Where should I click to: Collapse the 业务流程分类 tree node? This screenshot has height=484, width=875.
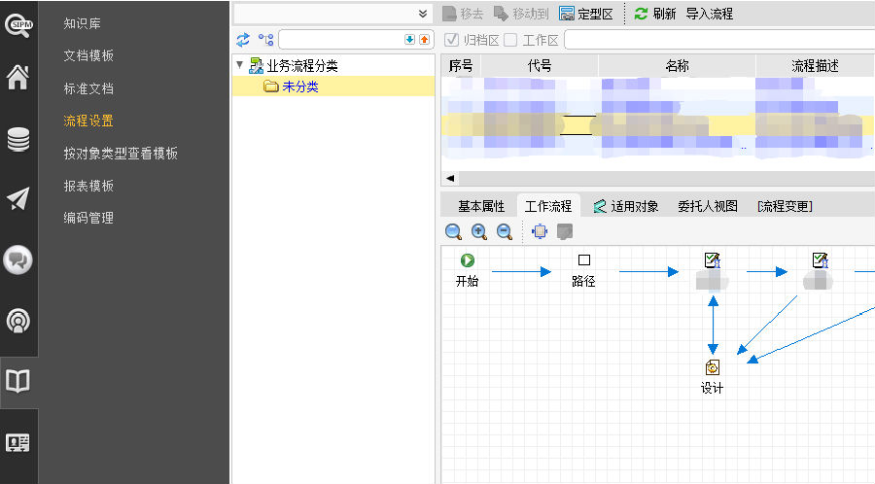(x=240, y=65)
